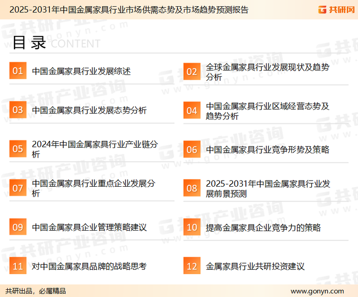Screen dimensions: 358x297
Task: Click the CONTENT subtitle text
Action: tap(75, 43)
